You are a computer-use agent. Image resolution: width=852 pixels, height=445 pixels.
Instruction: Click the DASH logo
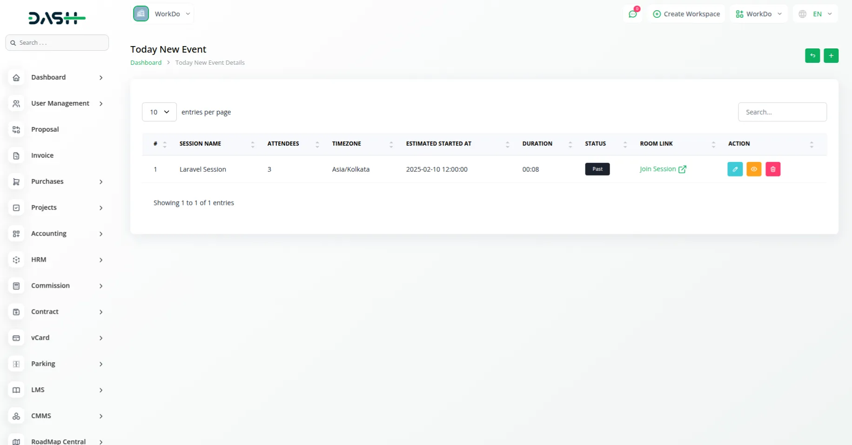click(57, 18)
